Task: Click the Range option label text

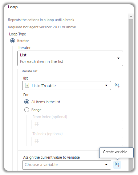Action: point(36,110)
